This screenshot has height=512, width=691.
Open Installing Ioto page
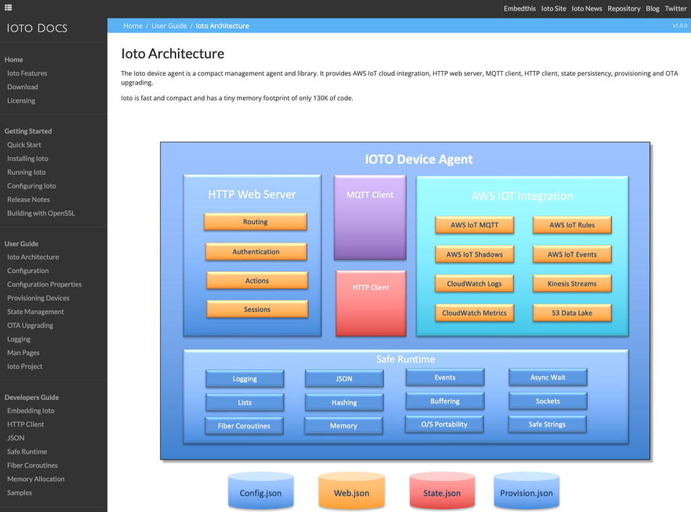(x=27, y=158)
